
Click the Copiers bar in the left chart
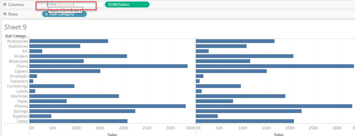(65, 71)
